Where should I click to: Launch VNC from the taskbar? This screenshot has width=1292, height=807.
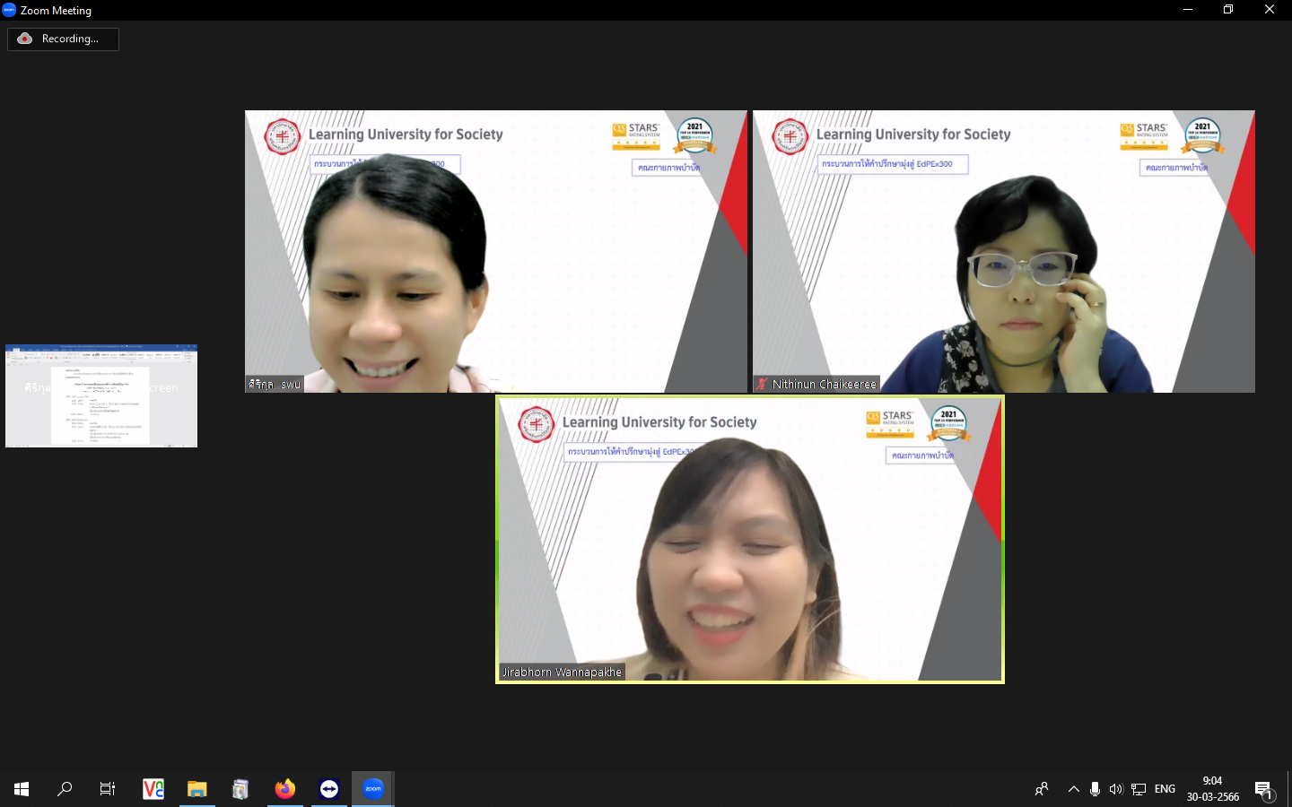153,789
